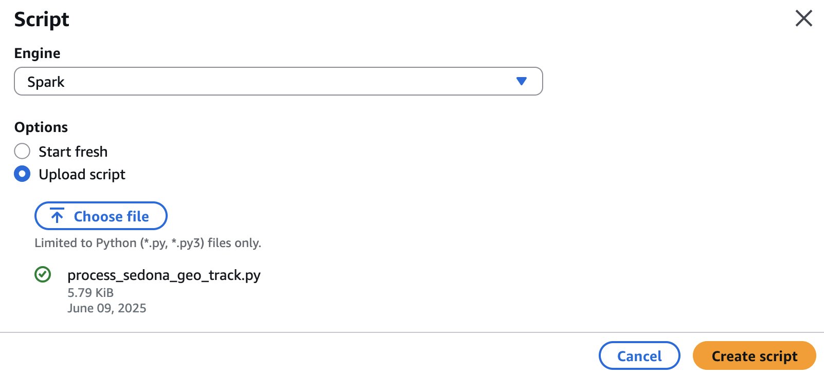Click Choose file to pick a Python script

tap(101, 216)
